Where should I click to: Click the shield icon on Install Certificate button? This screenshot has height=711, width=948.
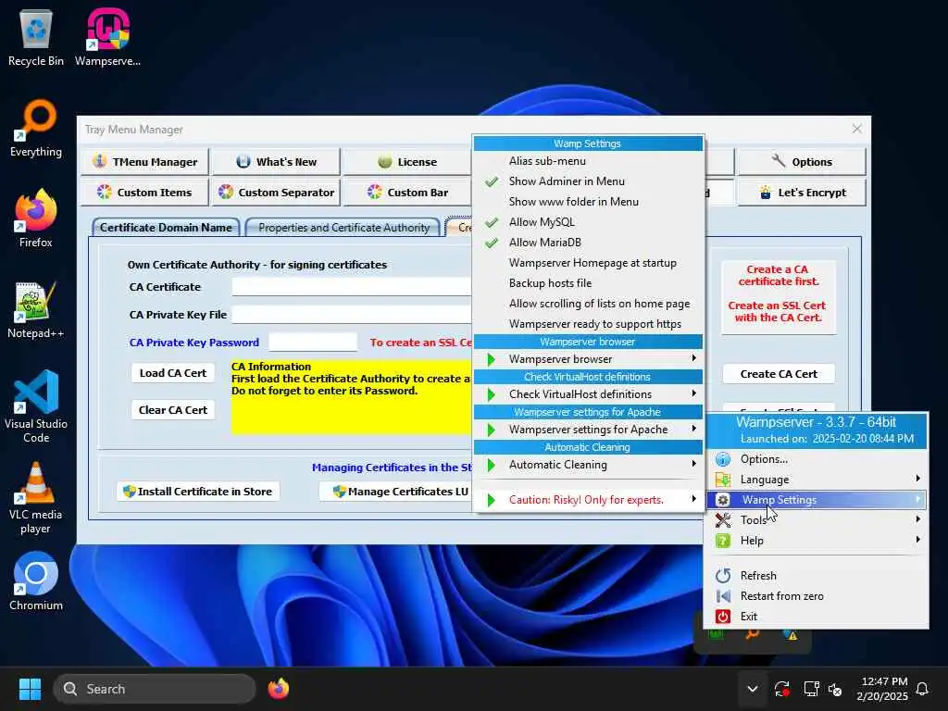(129, 492)
